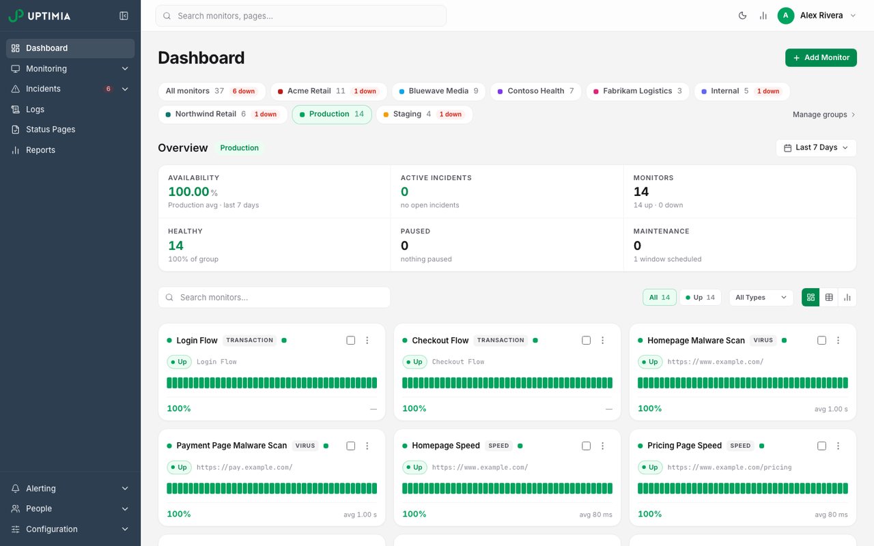Check the Payment Page Malware Scan checkbox
Viewport: 874px width, 546px height.
pyautogui.click(x=351, y=446)
